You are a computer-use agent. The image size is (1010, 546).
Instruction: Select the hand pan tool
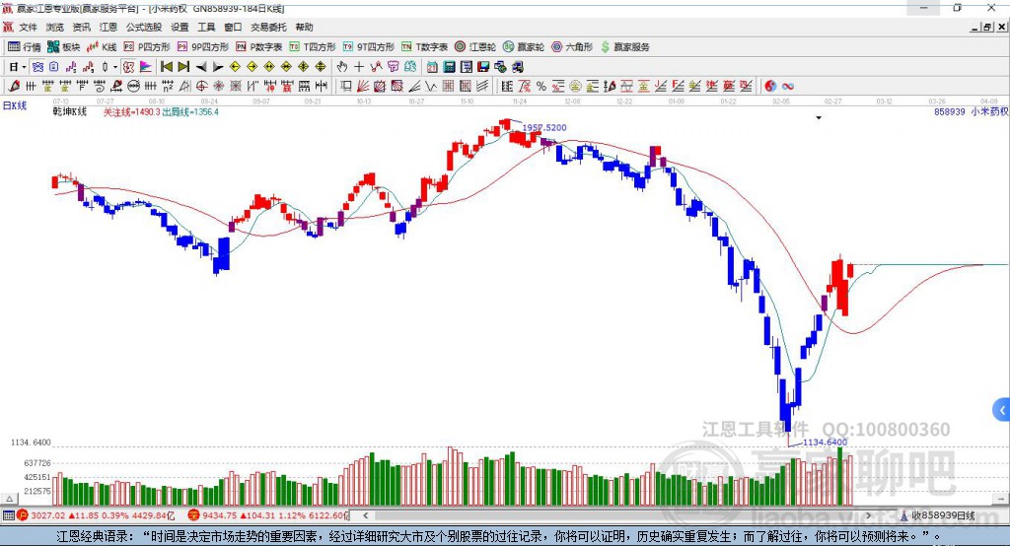(342, 67)
